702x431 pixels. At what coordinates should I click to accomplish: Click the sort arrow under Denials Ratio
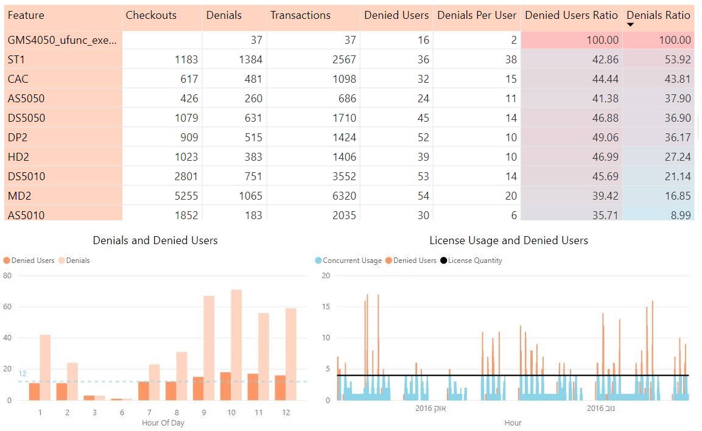click(x=631, y=25)
